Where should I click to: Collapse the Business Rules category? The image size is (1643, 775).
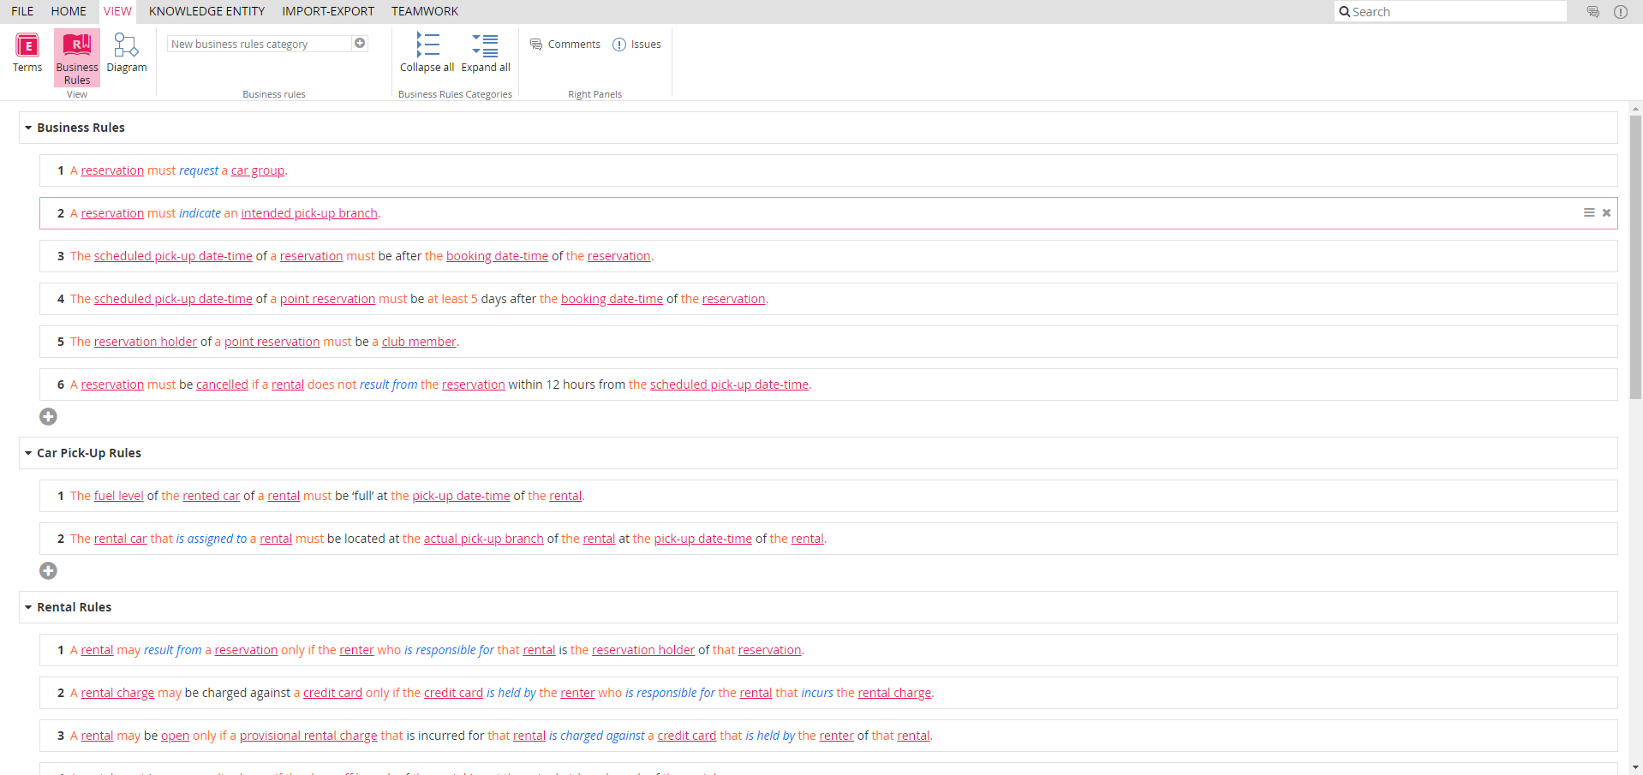(x=28, y=128)
